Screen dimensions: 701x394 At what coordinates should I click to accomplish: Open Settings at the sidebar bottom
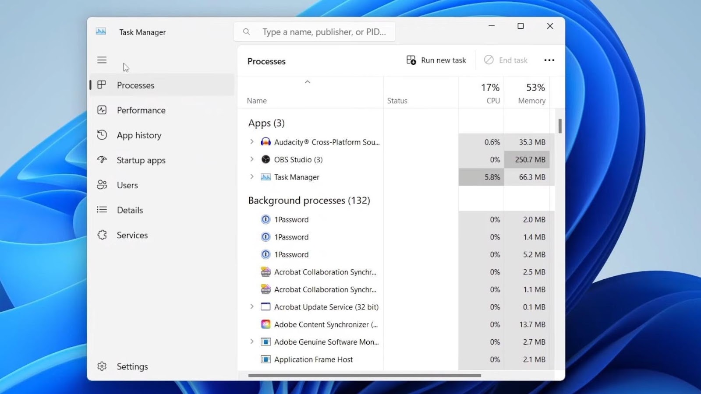[x=162, y=366]
